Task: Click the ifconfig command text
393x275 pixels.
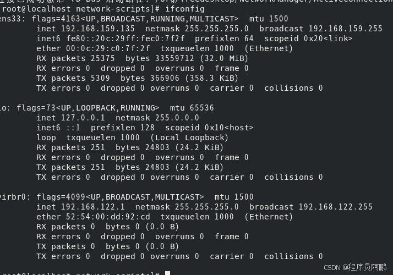Action: click(x=185, y=9)
